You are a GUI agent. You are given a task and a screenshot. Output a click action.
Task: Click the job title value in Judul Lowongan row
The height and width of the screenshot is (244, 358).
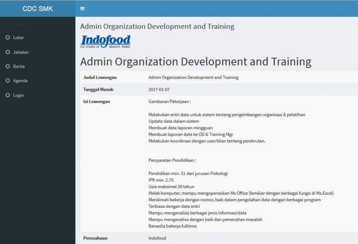193,77
